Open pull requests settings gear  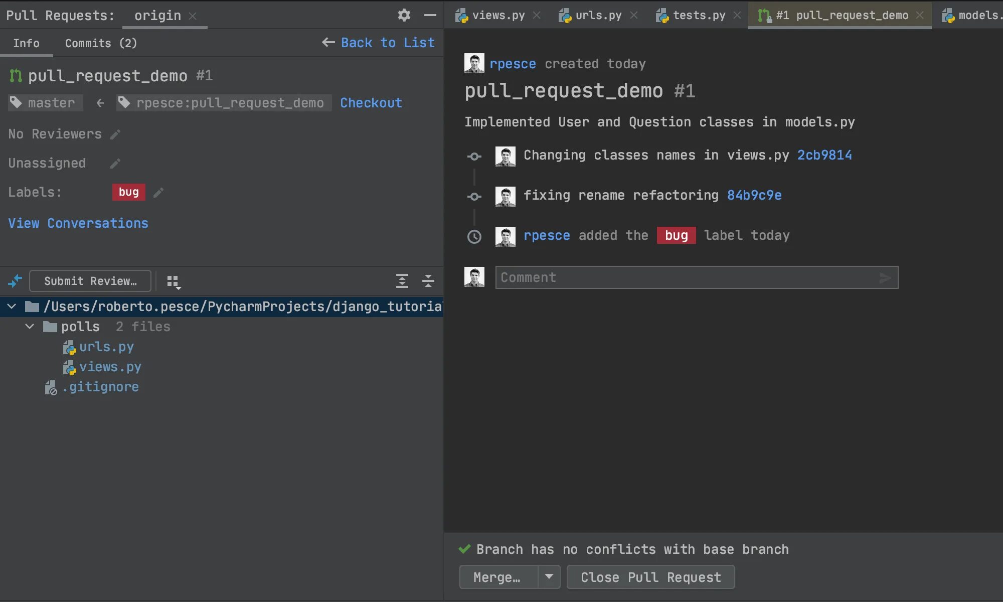404,15
